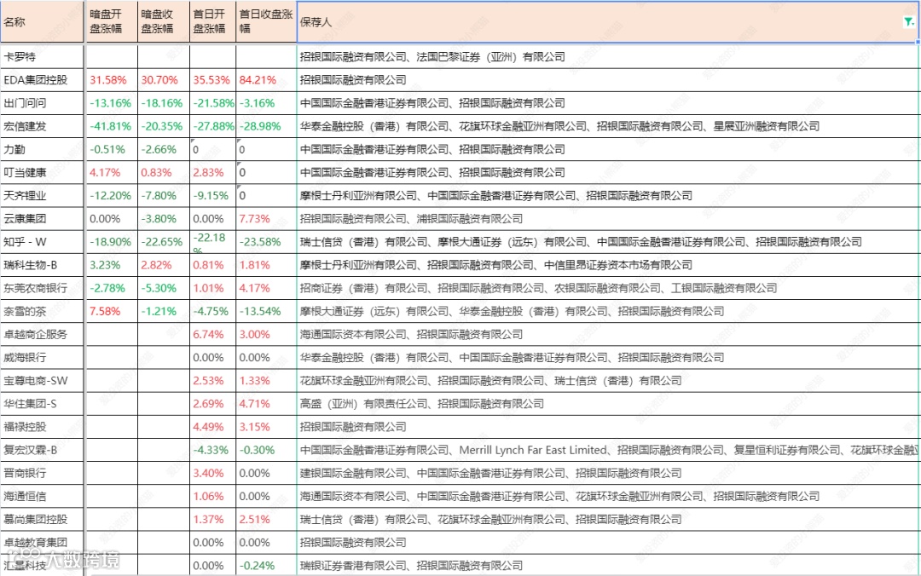Click the -13.16% cell for 出门问问
Viewport: 921px width, 576px height.
tap(112, 103)
